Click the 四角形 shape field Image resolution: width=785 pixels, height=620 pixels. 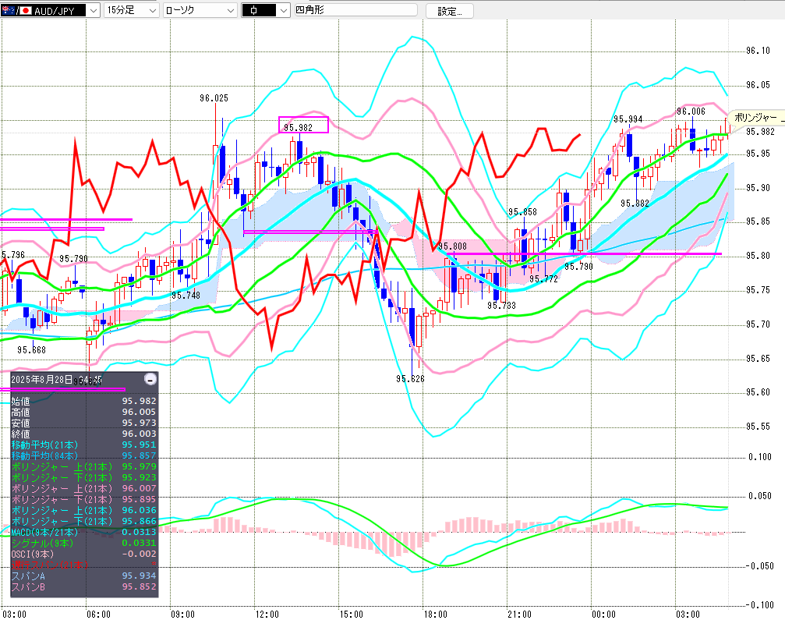tap(356, 10)
